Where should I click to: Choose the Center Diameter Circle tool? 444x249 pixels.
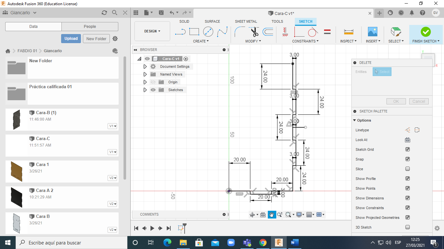(208, 32)
